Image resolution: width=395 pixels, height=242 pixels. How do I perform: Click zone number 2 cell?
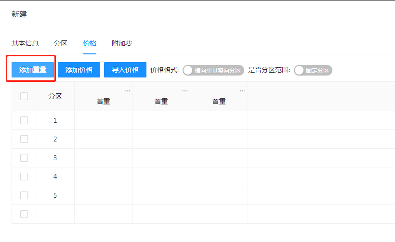click(55, 139)
